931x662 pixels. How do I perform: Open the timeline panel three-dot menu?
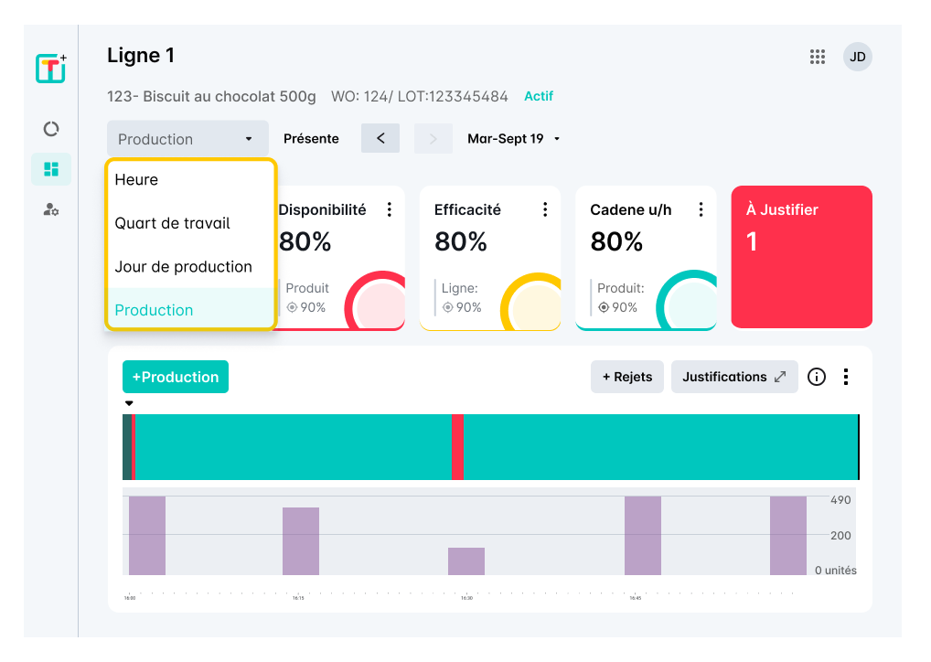[x=846, y=377]
